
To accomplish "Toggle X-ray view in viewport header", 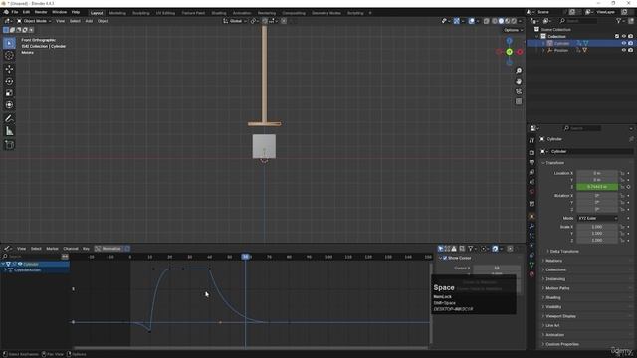I will tap(487, 21).
